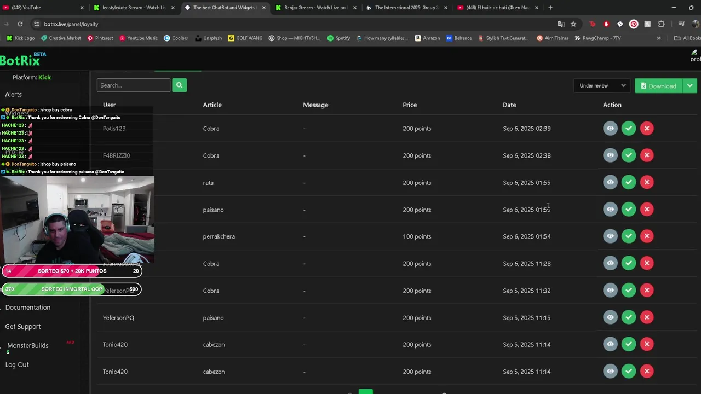Screen dimensions: 701x394
Task: Switch to El baile de buti tab
Action: (497, 8)
